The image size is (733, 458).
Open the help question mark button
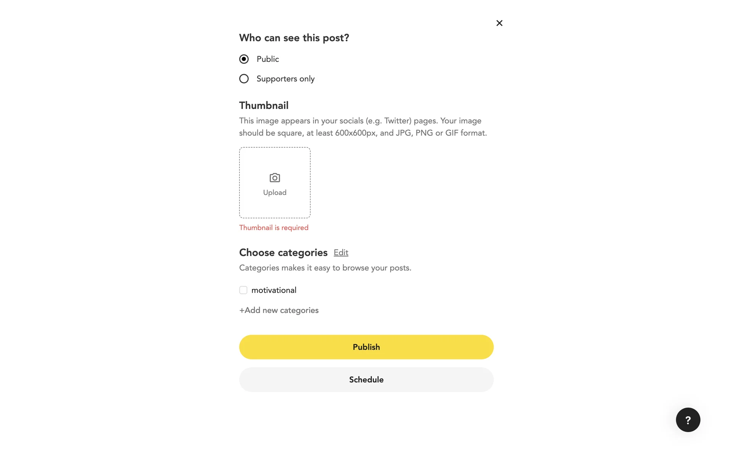pyautogui.click(x=688, y=420)
